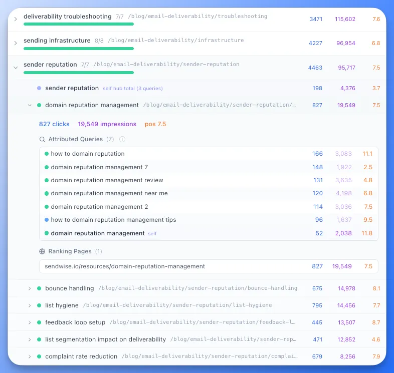394x373 pixels.
Task: Select position value 4.6 for list segmentation
Action: 376,339
